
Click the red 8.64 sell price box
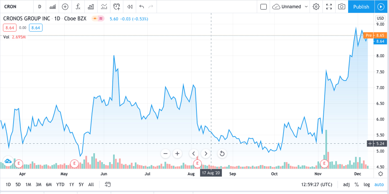tap(10, 28)
